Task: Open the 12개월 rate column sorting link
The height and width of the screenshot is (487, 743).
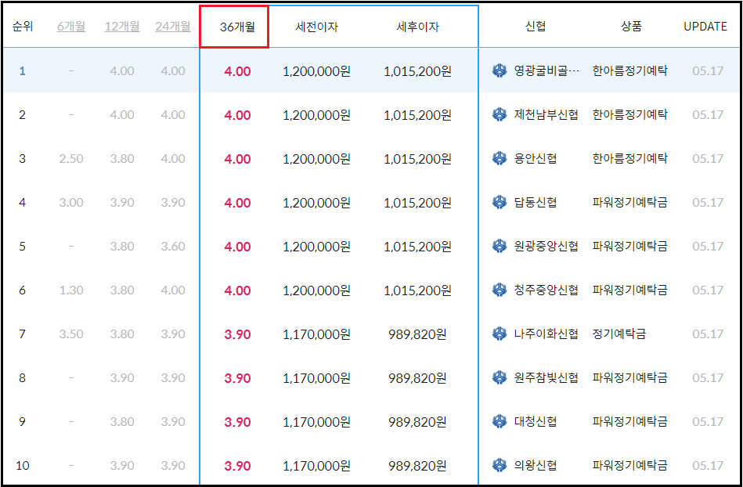Action: click(121, 25)
